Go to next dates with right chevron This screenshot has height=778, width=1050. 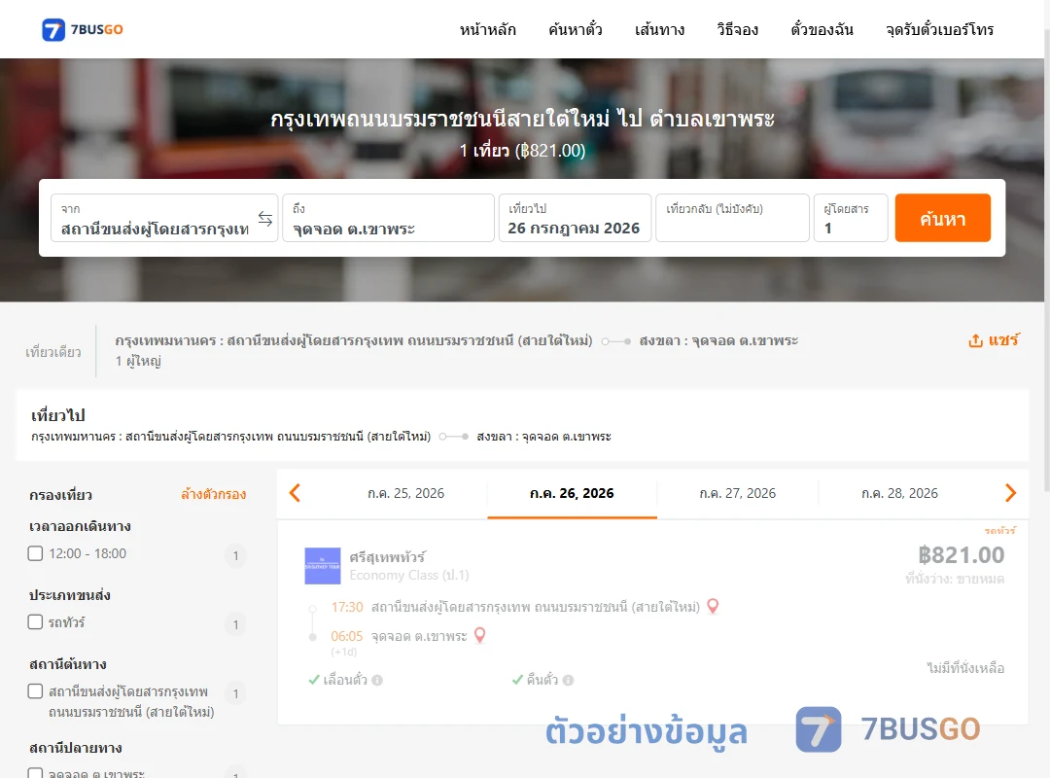pos(1010,493)
